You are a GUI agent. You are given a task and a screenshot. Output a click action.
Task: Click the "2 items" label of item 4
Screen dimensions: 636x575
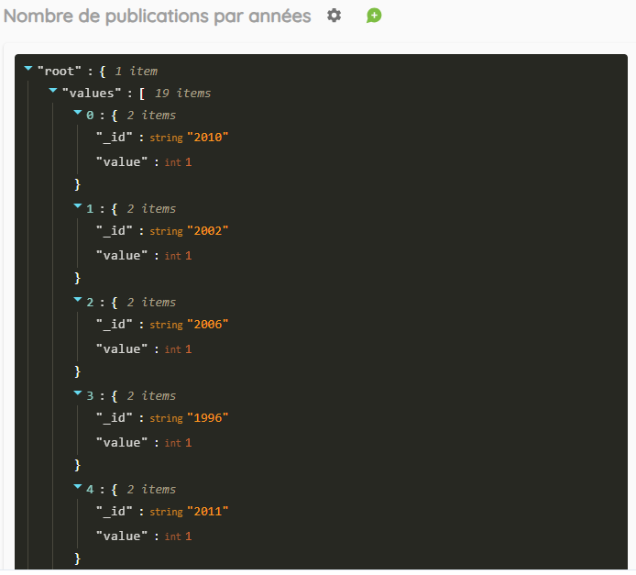point(151,490)
